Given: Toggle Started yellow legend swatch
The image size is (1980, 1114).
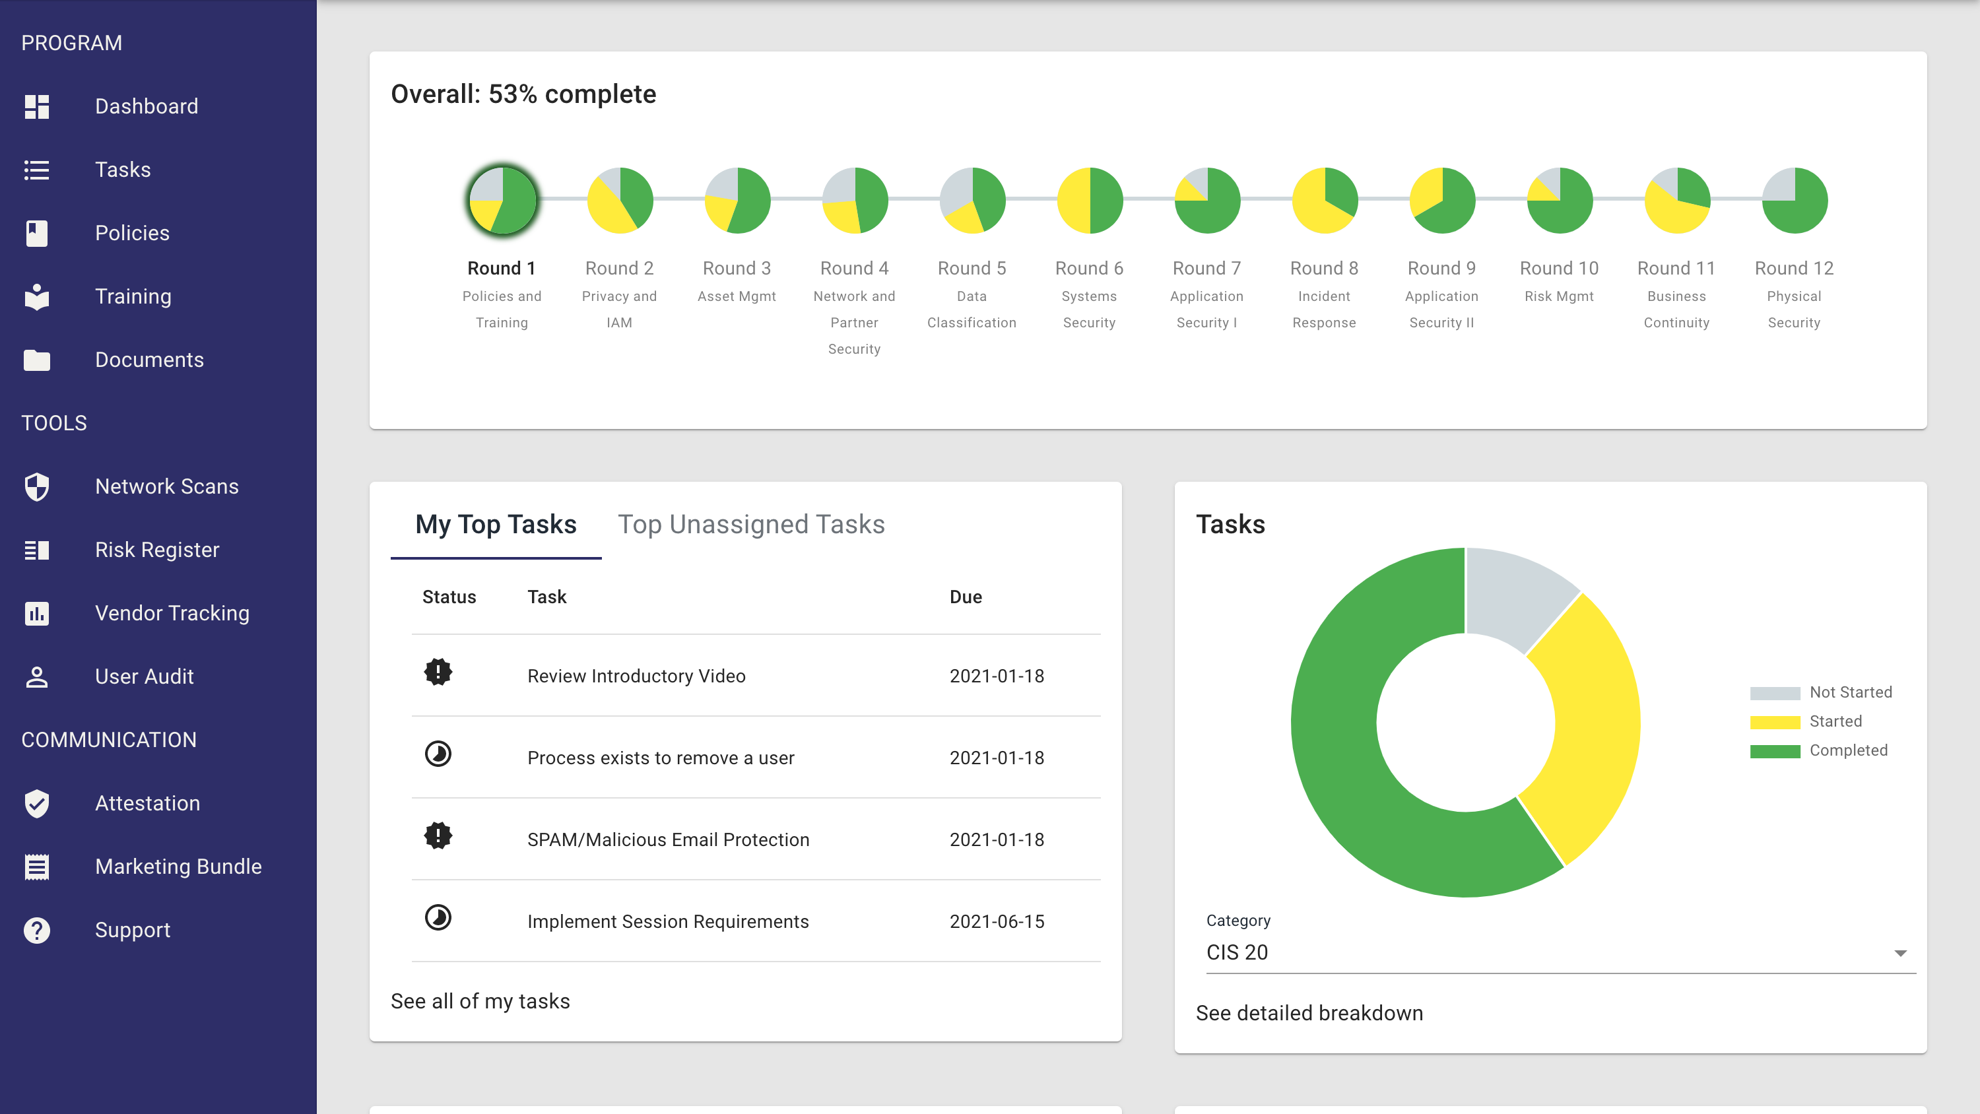Looking at the screenshot, I should 1775,722.
